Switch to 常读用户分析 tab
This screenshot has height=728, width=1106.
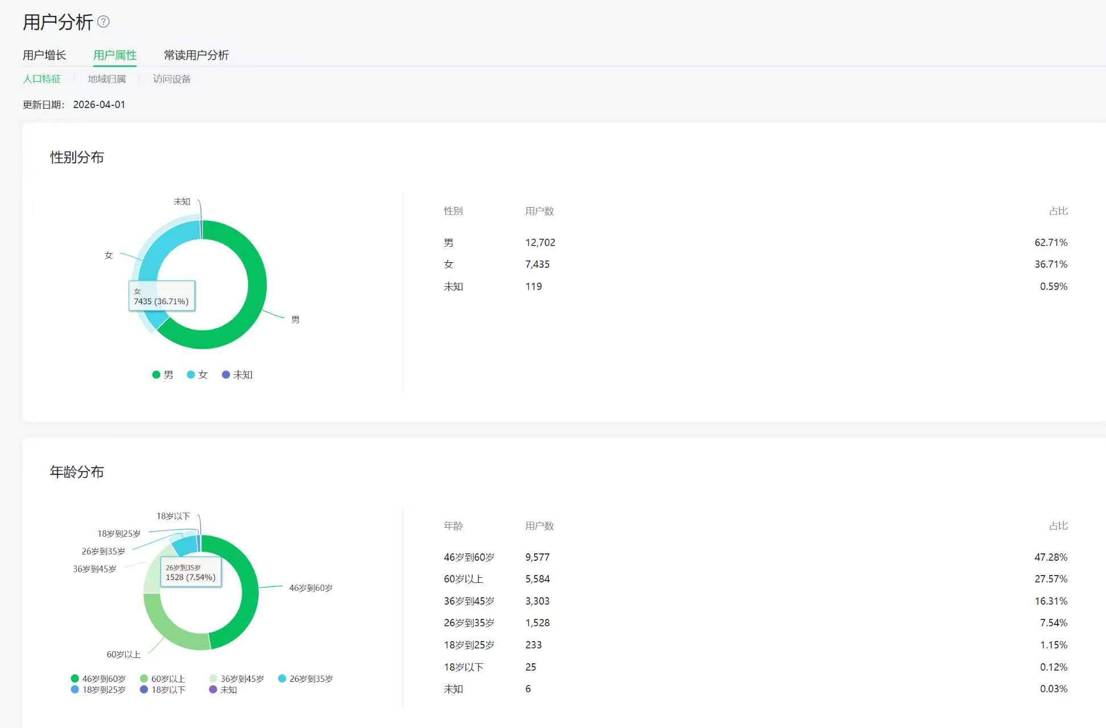(196, 55)
